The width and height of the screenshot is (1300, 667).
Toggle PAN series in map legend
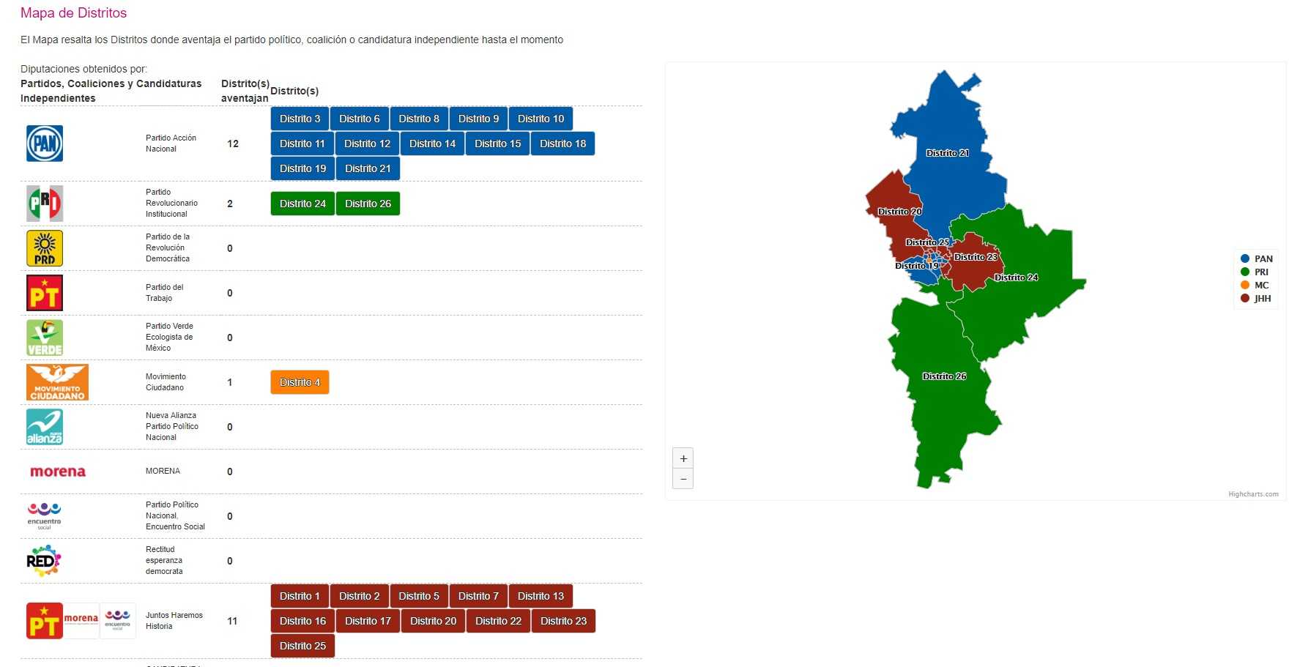(1257, 258)
